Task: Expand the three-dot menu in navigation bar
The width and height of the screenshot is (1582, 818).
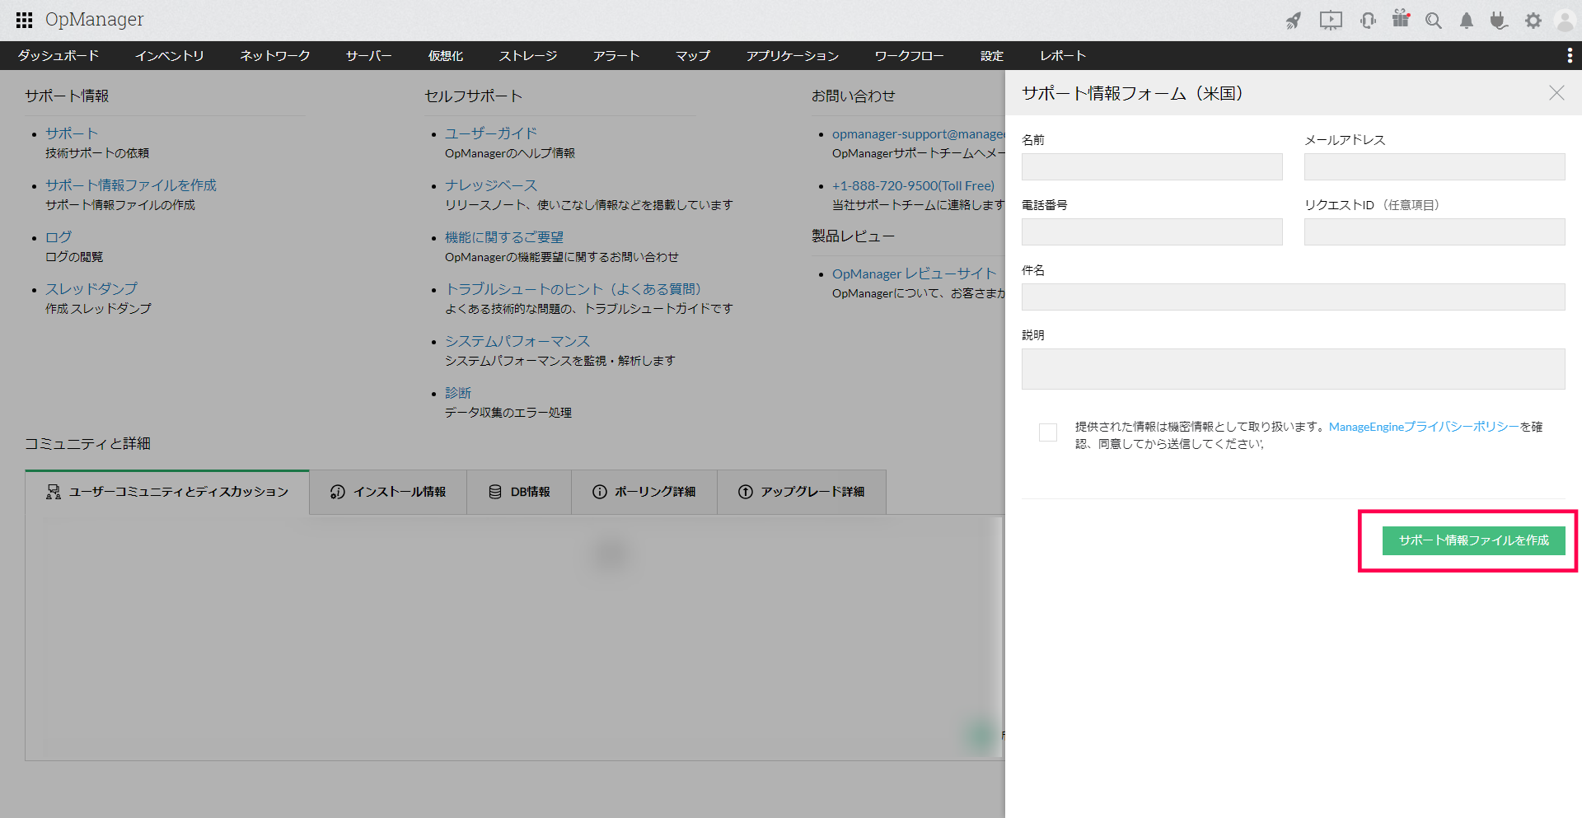Action: point(1569,55)
